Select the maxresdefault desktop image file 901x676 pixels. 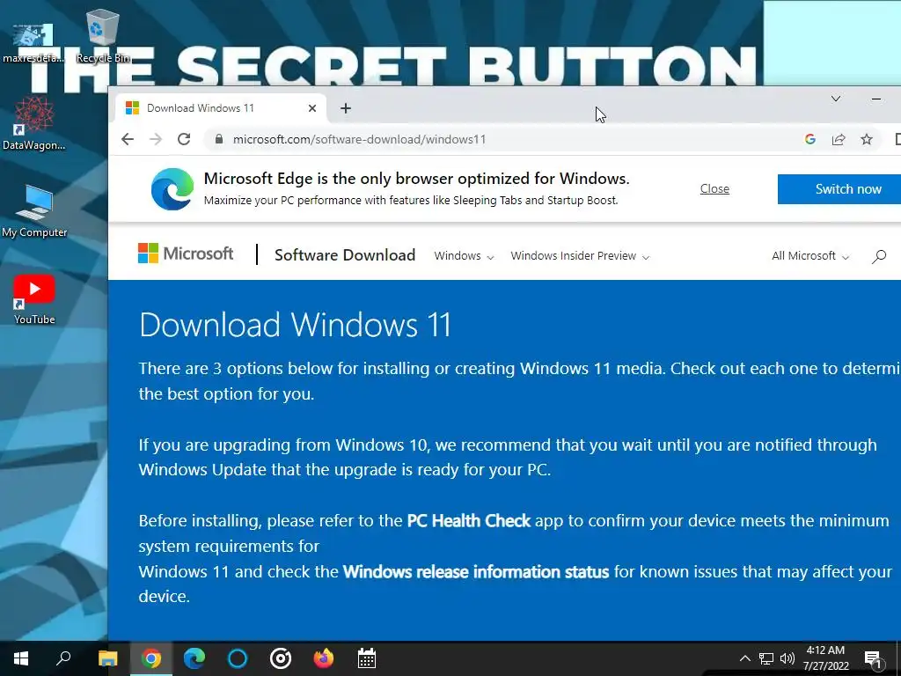point(33,43)
